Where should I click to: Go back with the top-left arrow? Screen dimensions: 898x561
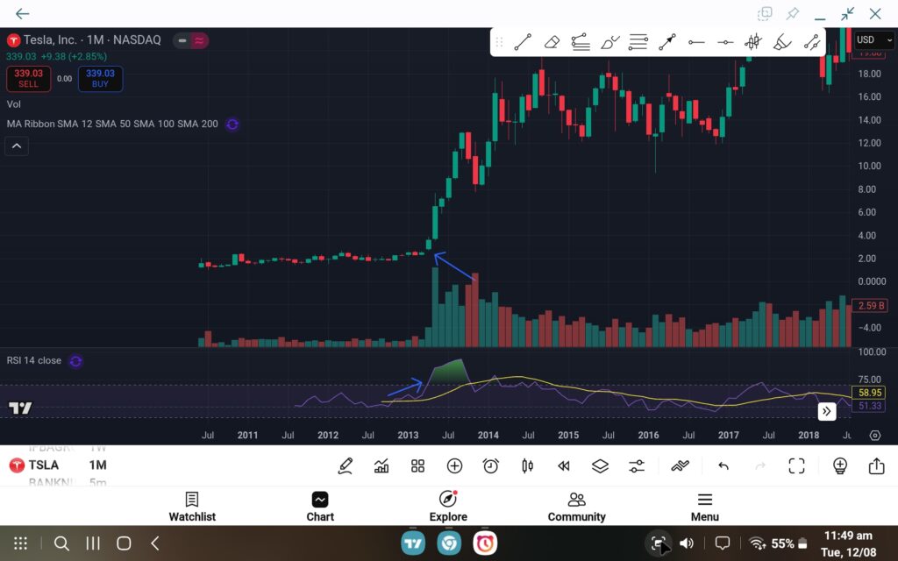[22, 14]
